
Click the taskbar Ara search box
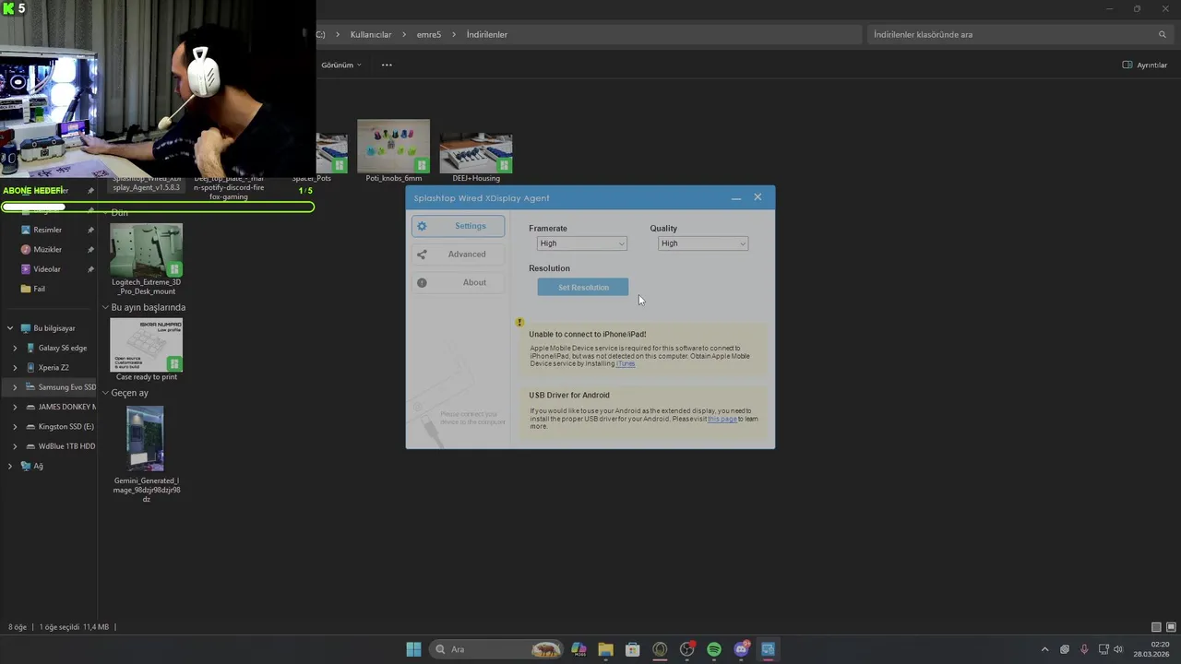click(496, 649)
